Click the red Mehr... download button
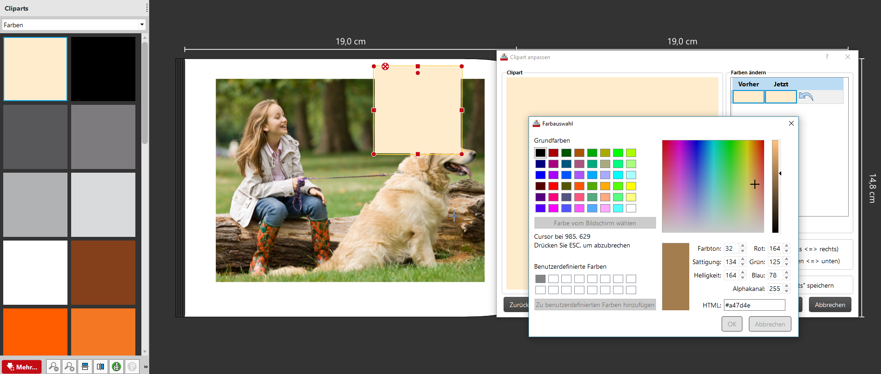 click(x=22, y=367)
